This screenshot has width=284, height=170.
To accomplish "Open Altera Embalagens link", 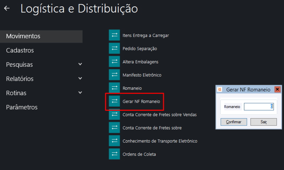I will click(140, 62).
